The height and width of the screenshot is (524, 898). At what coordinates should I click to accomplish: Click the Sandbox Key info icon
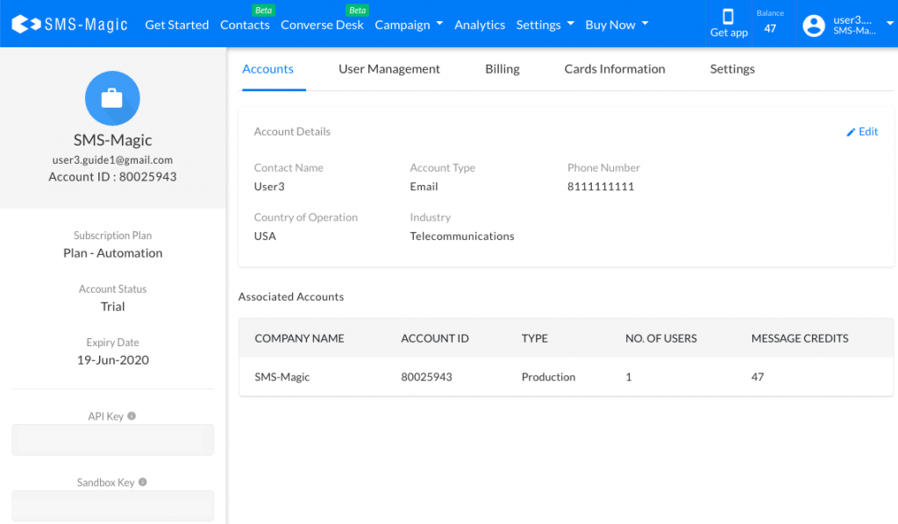[x=145, y=482]
